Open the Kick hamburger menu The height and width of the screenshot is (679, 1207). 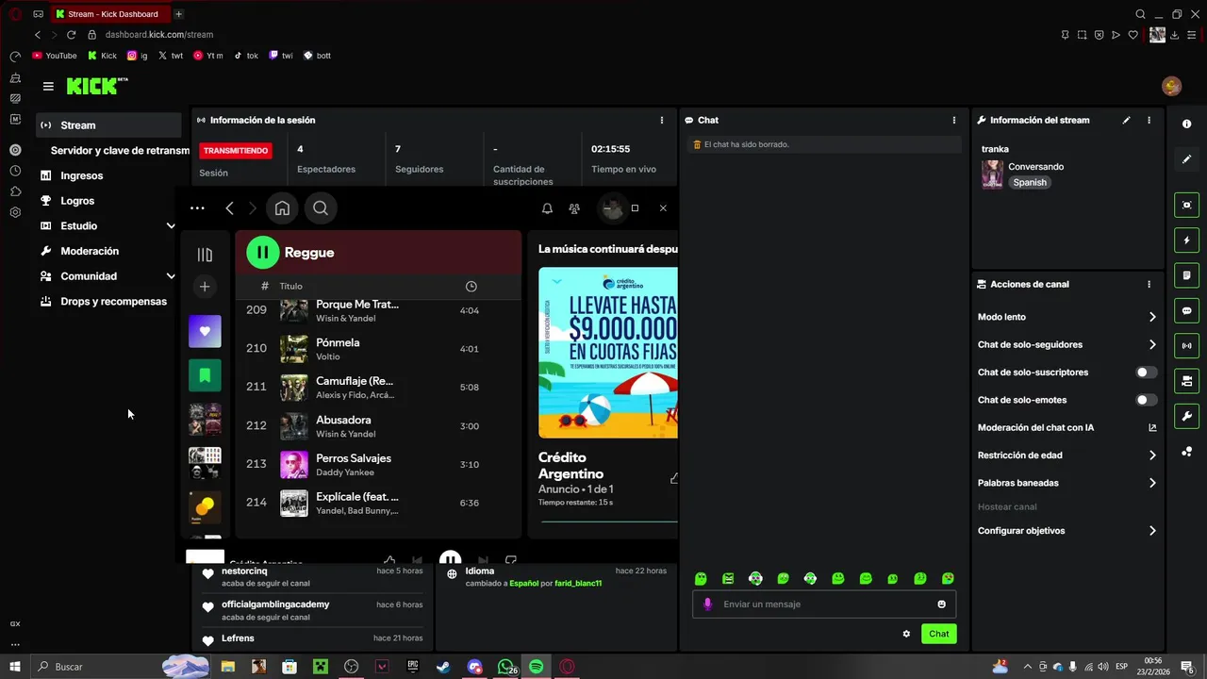tap(48, 86)
